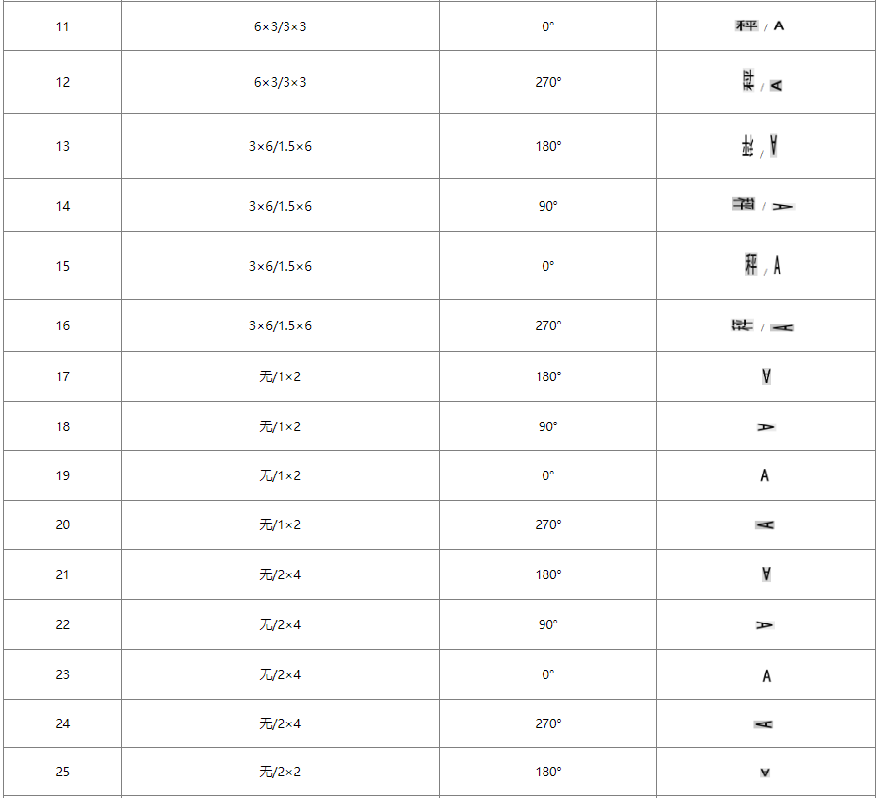Click the upside-down glyph image in row 13

tap(749, 147)
